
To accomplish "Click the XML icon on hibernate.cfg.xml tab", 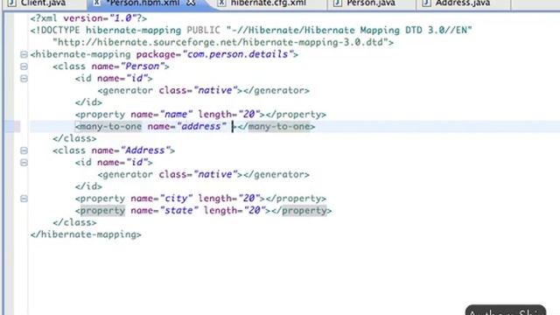I will (221, 3).
